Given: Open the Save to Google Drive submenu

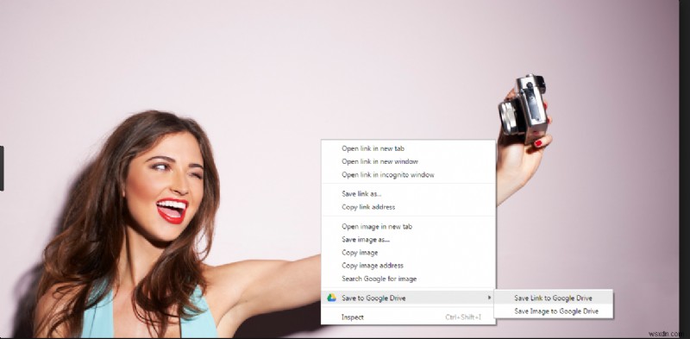Looking at the screenshot, I should [408, 298].
